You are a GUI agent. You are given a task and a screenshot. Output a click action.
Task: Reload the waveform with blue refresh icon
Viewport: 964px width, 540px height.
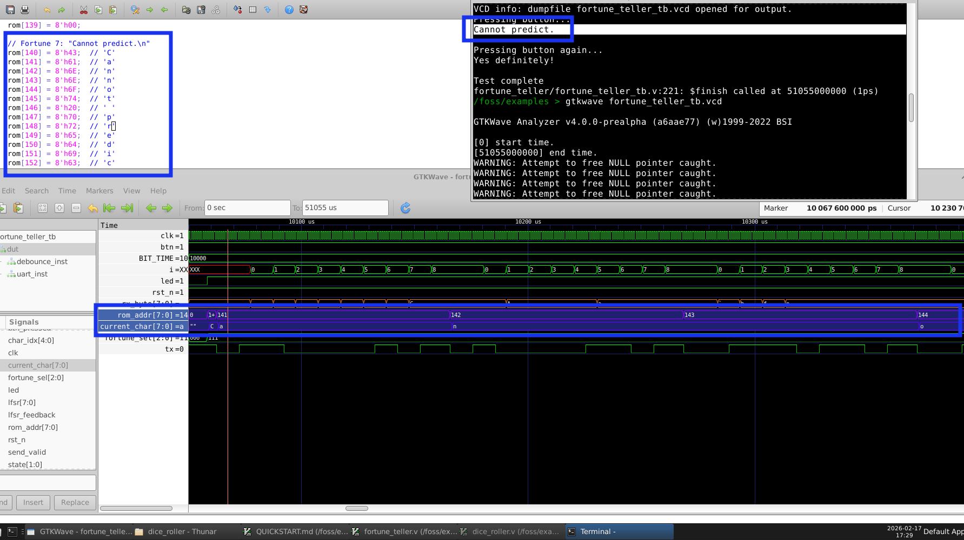pyautogui.click(x=405, y=208)
